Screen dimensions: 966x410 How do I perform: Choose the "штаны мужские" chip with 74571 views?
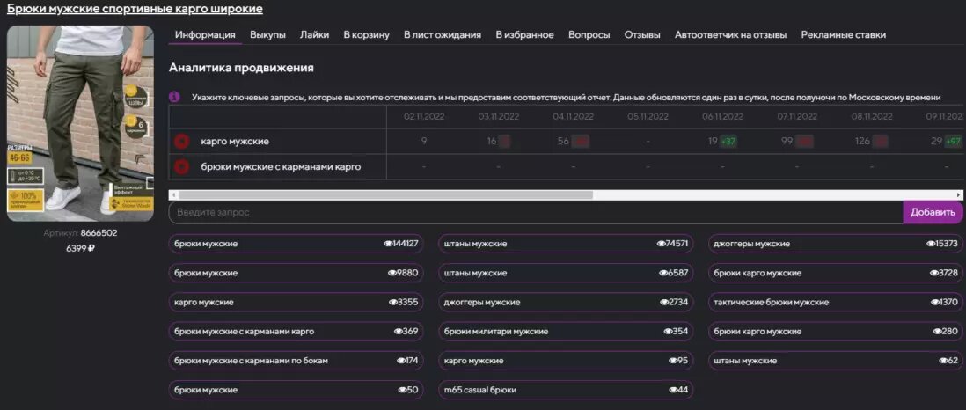pos(567,244)
